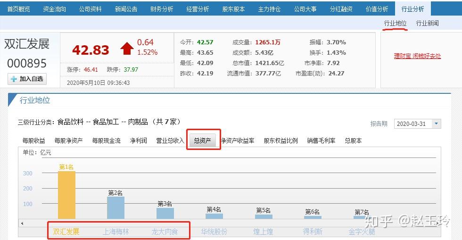Open the 主力持仓 tab

[x=269, y=9]
